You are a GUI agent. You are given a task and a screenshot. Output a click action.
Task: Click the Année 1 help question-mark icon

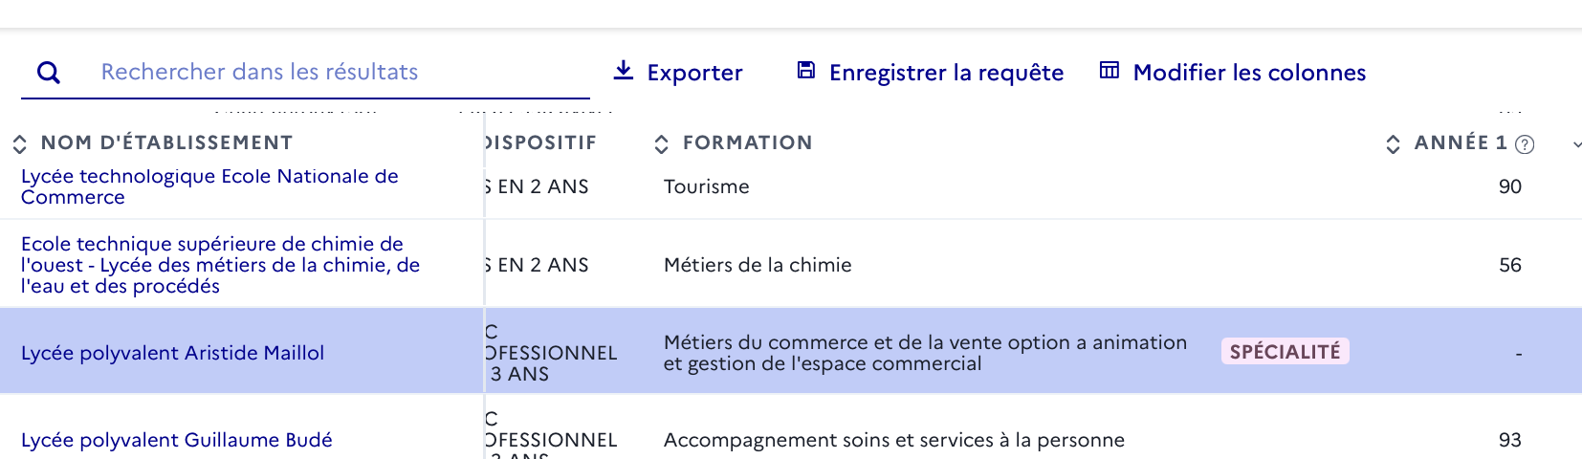click(1526, 144)
